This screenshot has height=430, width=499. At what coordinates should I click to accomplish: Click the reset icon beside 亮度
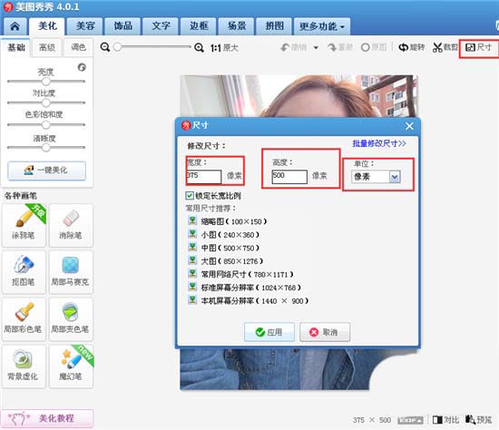point(82,67)
